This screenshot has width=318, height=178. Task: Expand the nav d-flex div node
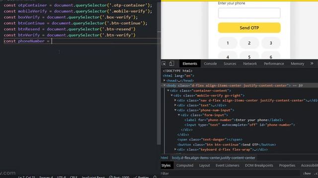point(175,100)
